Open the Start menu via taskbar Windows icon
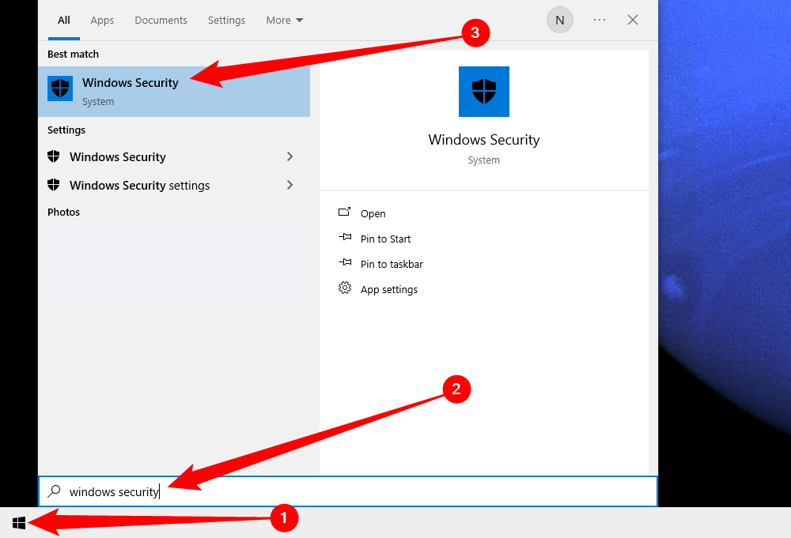 point(19,521)
